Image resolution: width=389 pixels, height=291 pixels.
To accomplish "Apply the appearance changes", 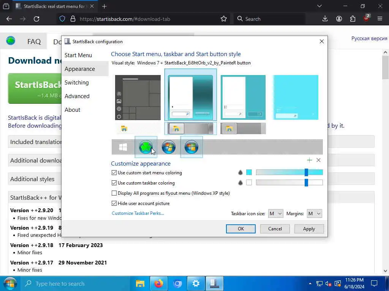I will pos(309,228).
